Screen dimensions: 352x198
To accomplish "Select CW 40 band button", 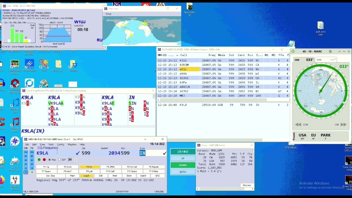I will (x=26, y=160).
